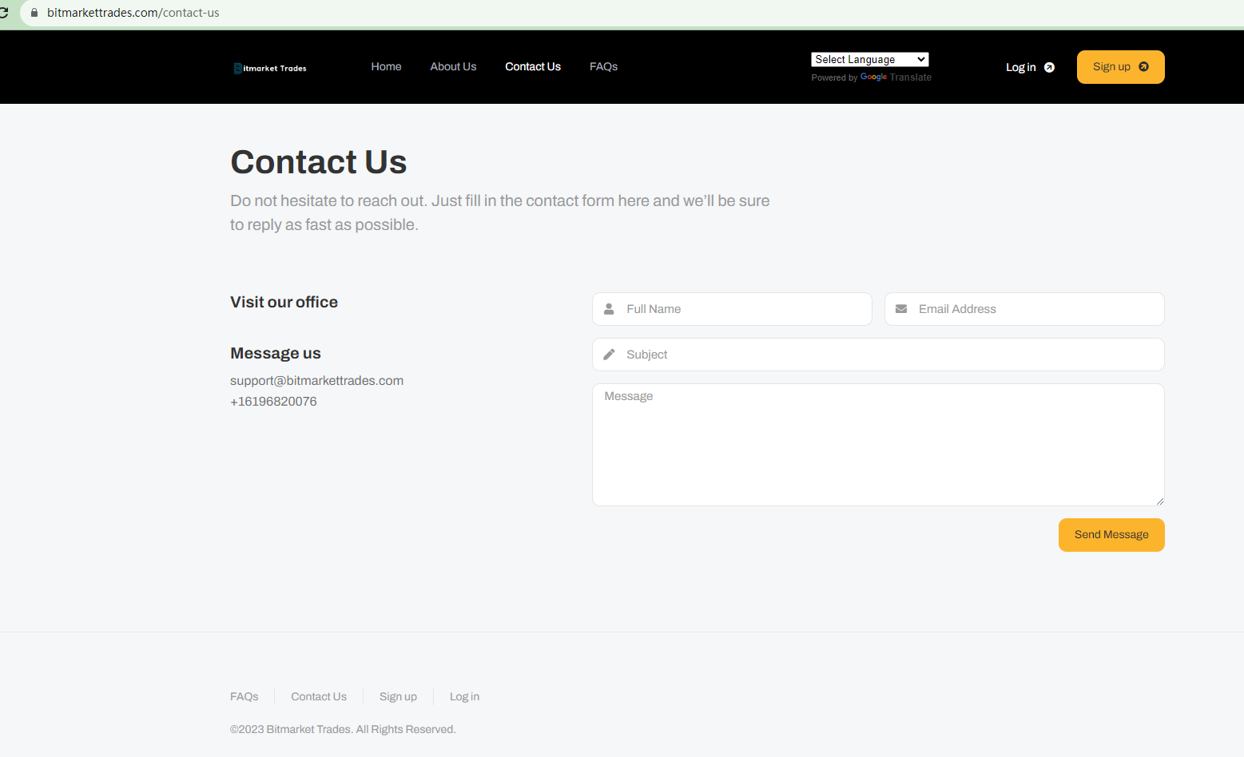Open the footer Contact Us link
Image resolution: width=1244 pixels, height=757 pixels.
[x=319, y=697]
